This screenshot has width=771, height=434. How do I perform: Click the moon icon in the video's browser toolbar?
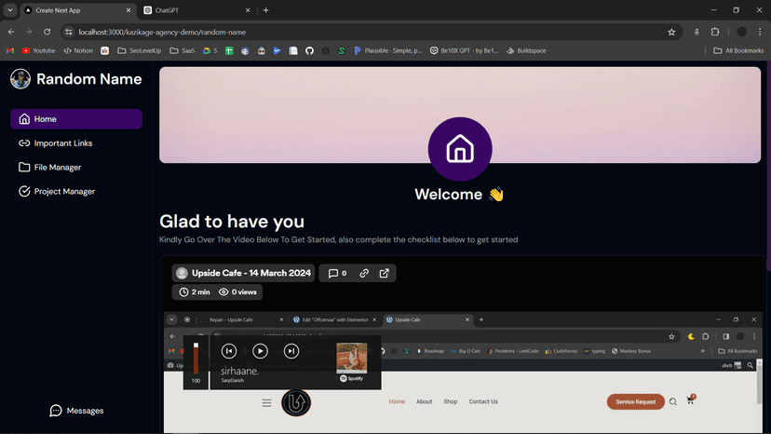tap(691, 336)
